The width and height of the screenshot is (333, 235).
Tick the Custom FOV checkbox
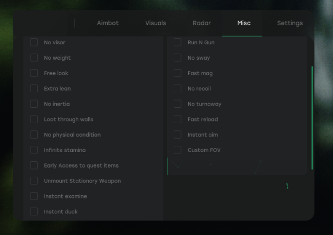pos(177,150)
